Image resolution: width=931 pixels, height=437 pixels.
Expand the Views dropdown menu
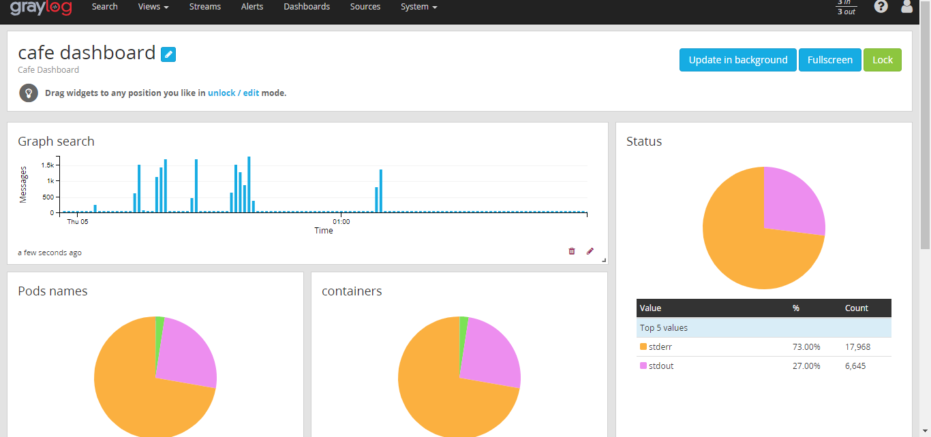tap(153, 7)
